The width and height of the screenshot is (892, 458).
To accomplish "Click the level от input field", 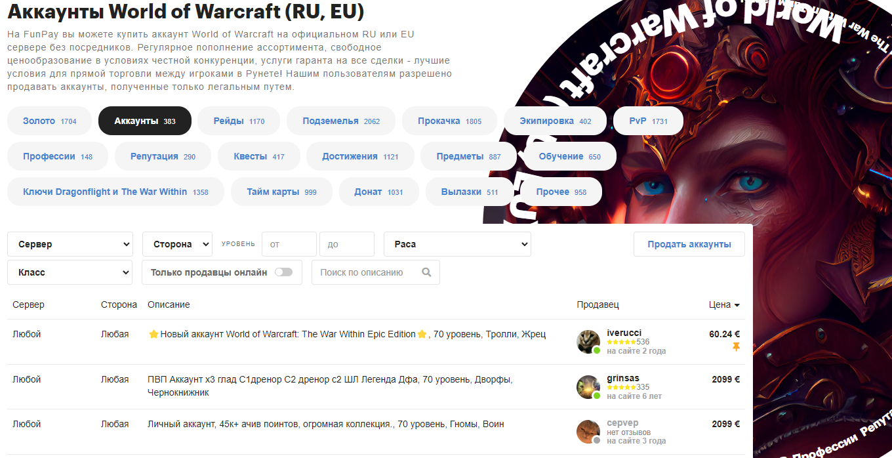I will point(289,244).
